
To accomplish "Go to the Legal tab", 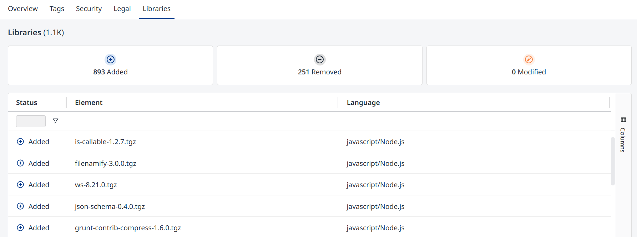I will point(122,9).
